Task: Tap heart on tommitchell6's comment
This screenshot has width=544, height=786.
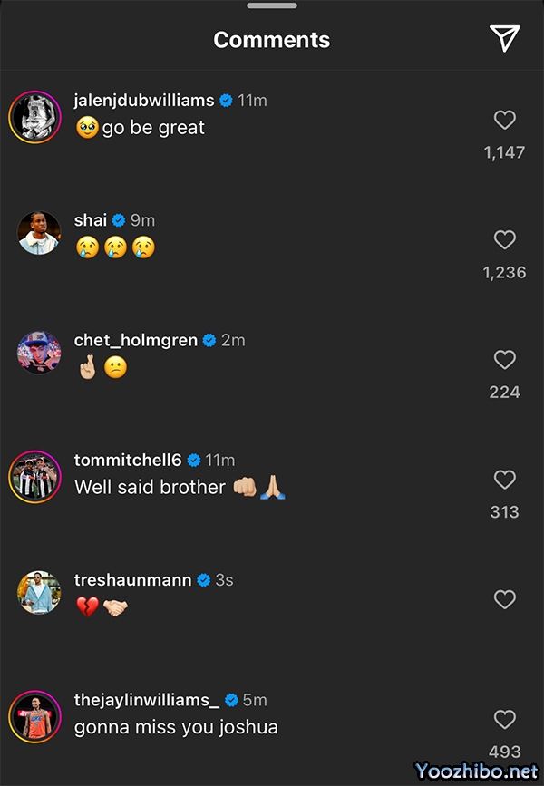Action: 504,480
